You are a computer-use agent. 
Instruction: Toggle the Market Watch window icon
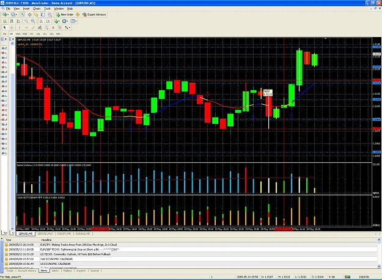click(x=23, y=15)
